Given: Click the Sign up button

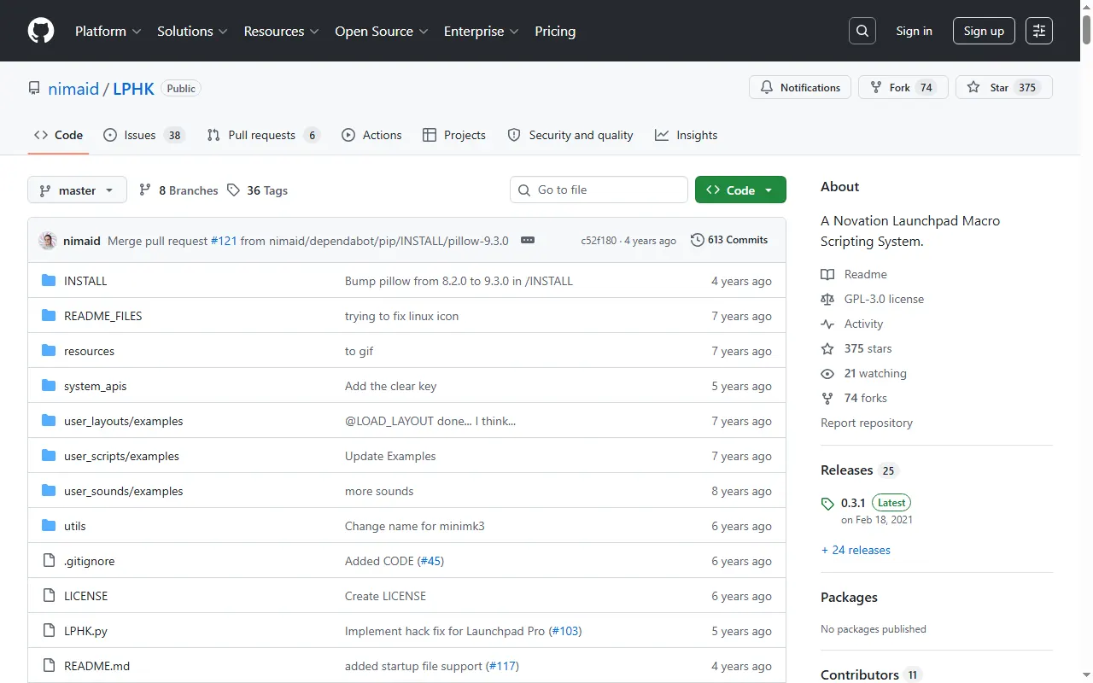Looking at the screenshot, I should pos(984,31).
